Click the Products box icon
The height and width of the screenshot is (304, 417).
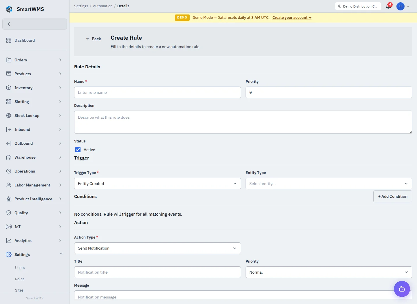[9, 74]
